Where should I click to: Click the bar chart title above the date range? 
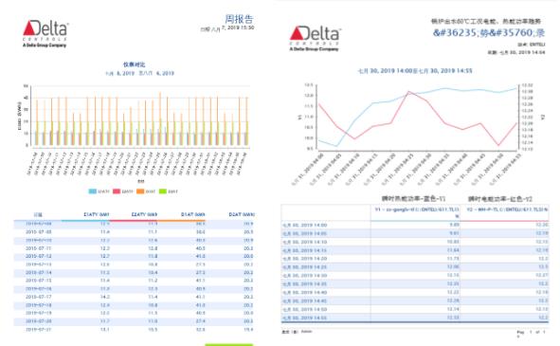[135, 64]
